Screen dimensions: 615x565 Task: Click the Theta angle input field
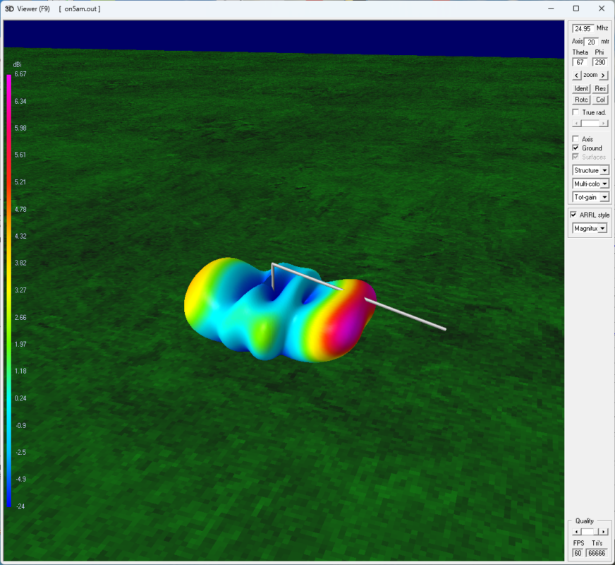click(x=580, y=62)
